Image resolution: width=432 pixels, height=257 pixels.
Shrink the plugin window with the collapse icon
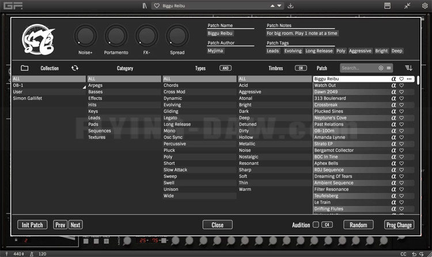pos(407,6)
